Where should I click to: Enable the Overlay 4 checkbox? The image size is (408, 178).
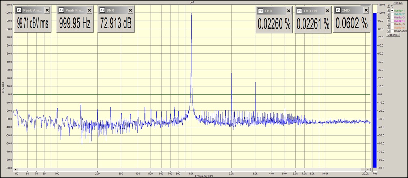coord(392,21)
